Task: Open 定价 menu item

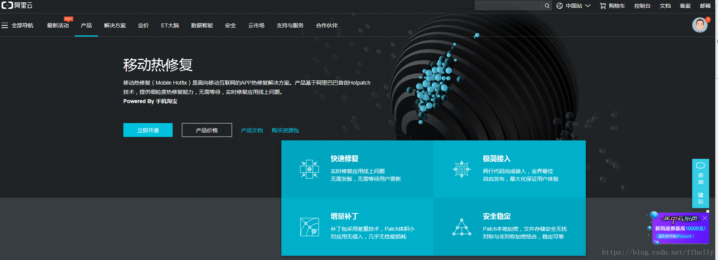Action: pyautogui.click(x=143, y=25)
